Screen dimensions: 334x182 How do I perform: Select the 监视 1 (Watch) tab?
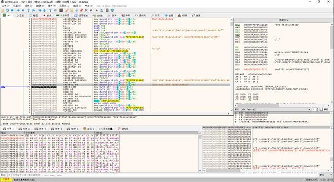pos(89,129)
